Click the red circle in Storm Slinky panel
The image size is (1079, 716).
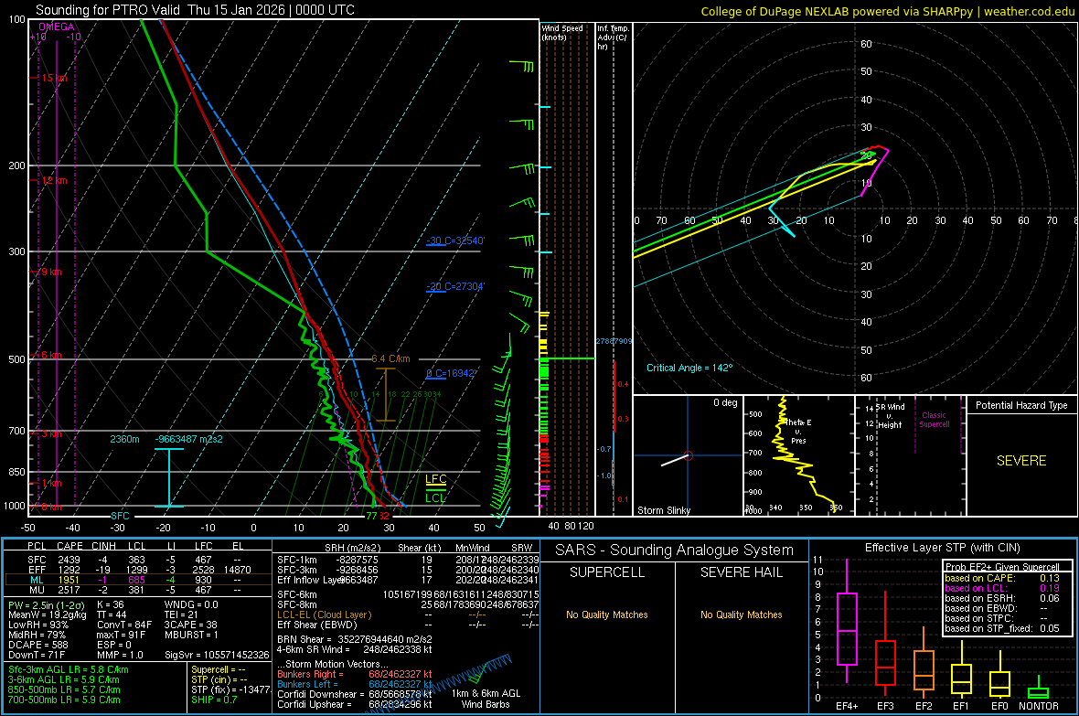point(689,455)
